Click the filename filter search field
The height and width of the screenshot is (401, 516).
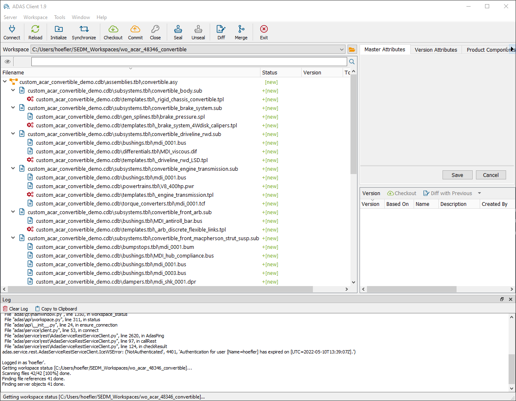[x=189, y=62]
